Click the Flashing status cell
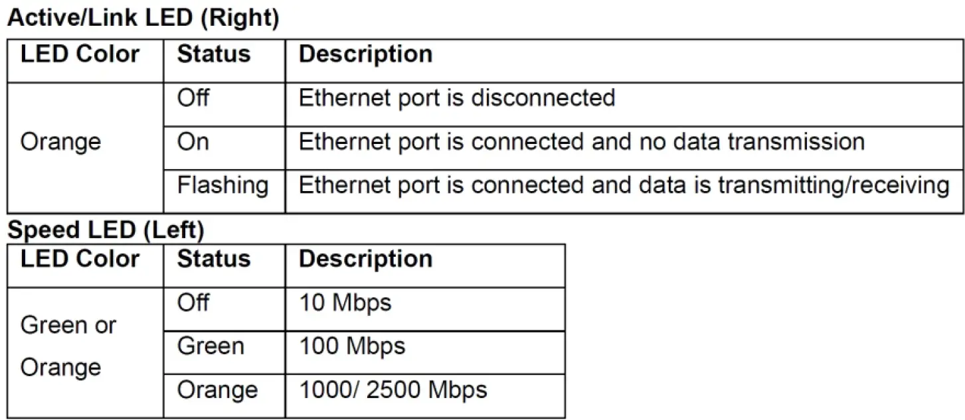 click(222, 185)
